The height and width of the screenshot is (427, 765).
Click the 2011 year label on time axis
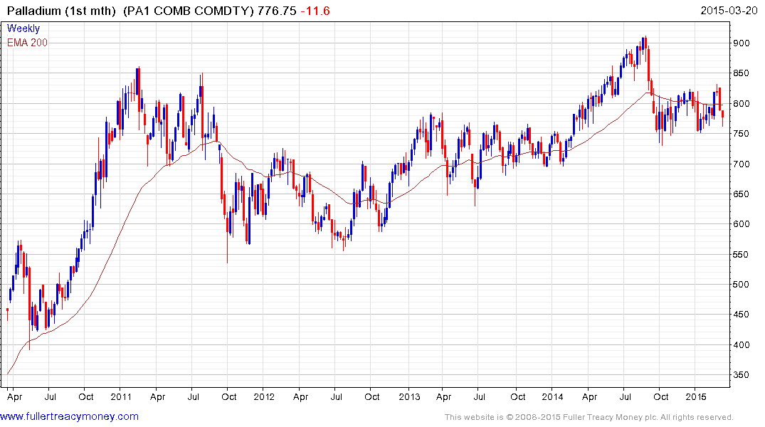(x=121, y=396)
